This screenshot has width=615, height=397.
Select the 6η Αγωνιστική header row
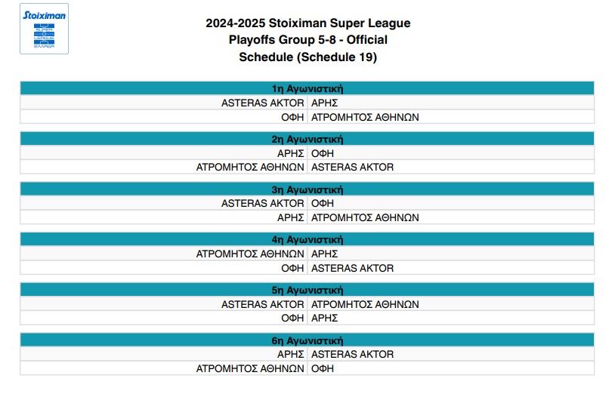[x=307, y=340]
